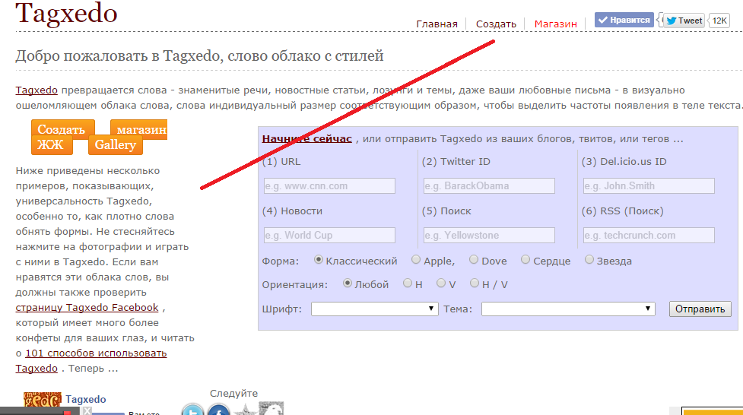This screenshot has width=743, height=415.
Task: Click the bird-shaped word cloud icon
Action: click(x=271, y=408)
